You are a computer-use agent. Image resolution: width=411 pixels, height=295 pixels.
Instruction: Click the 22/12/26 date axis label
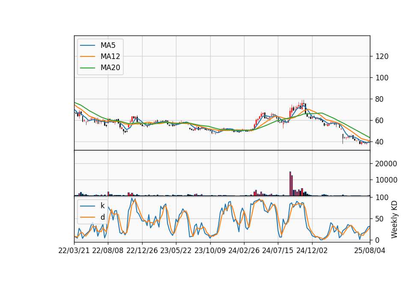click(142, 251)
